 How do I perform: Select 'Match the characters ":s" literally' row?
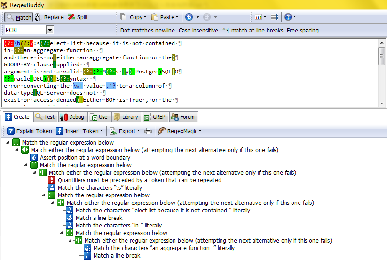pyautogui.click(x=100, y=187)
